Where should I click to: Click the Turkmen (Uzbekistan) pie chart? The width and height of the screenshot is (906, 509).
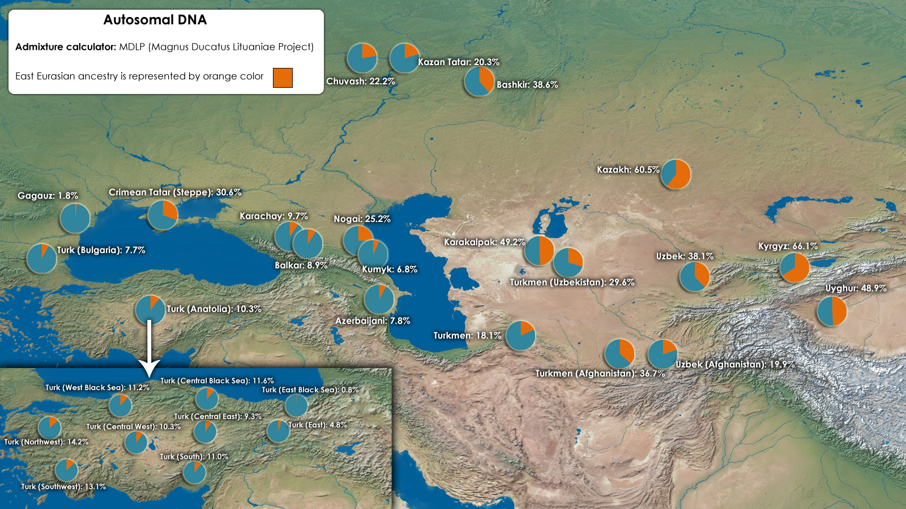pyautogui.click(x=568, y=262)
